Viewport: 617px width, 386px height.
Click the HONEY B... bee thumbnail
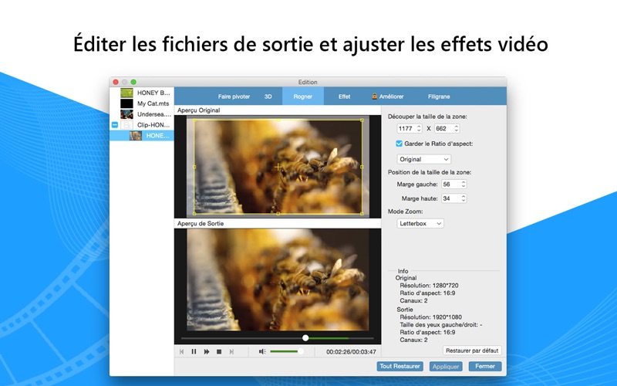coord(126,93)
